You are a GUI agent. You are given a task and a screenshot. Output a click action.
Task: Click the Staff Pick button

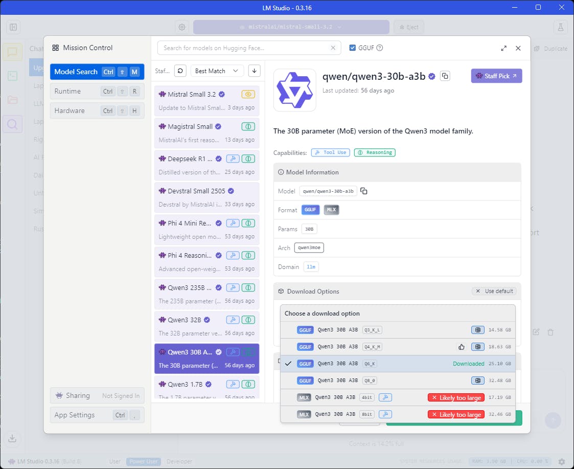[x=496, y=76]
